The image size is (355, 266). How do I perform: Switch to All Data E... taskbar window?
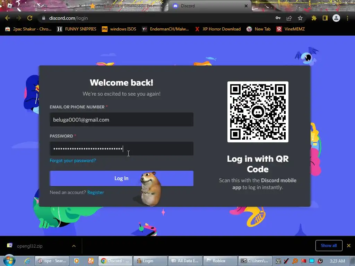[x=185, y=261]
